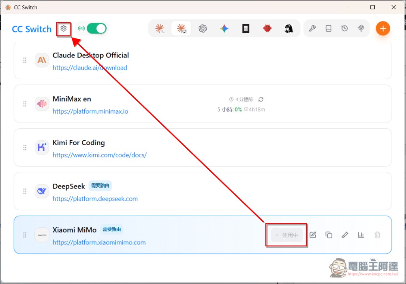406x284 pixels.
Task: Open the history clock icon
Action: tap(344, 28)
